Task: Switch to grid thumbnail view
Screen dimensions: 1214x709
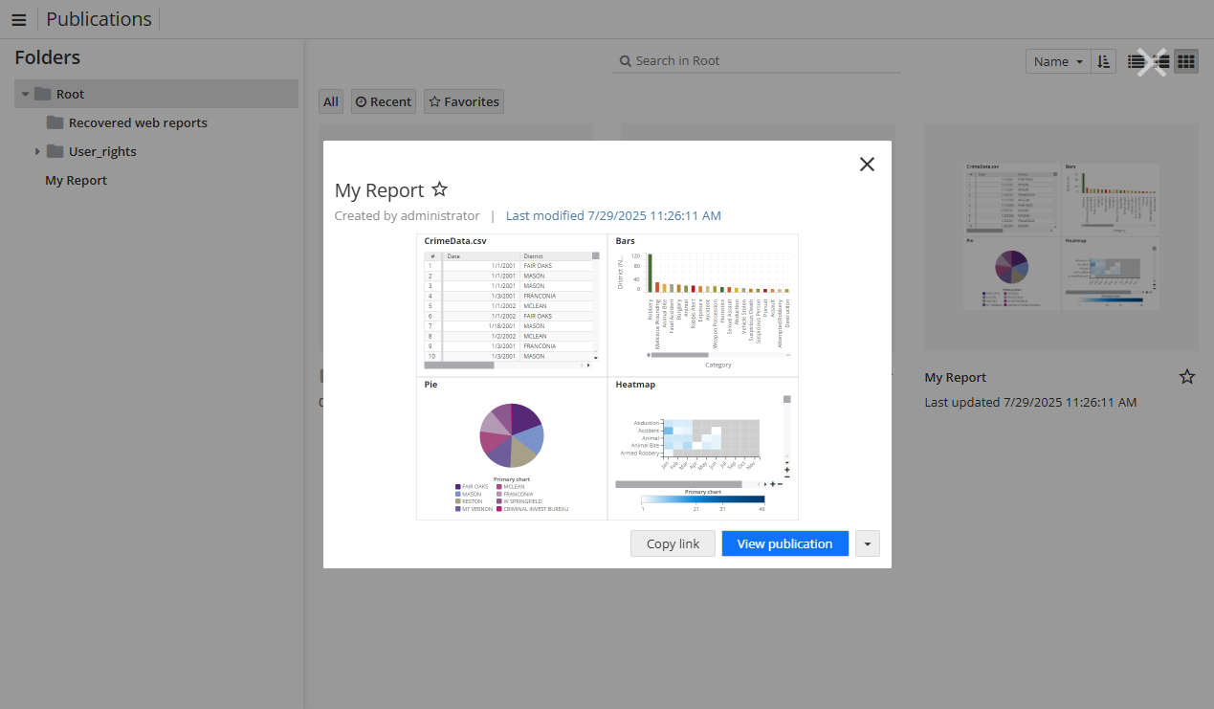Action: coord(1185,61)
